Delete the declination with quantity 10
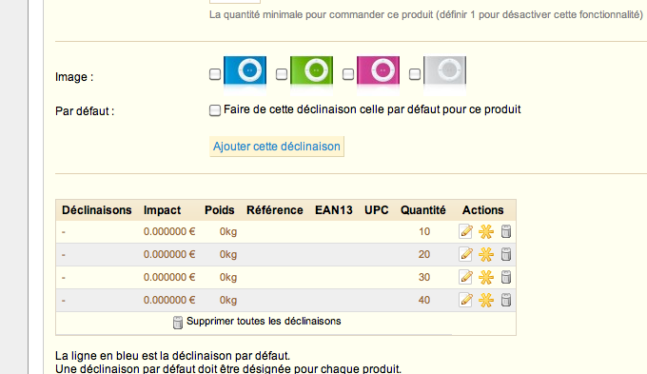This screenshot has height=374, width=647. pyautogui.click(x=506, y=231)
